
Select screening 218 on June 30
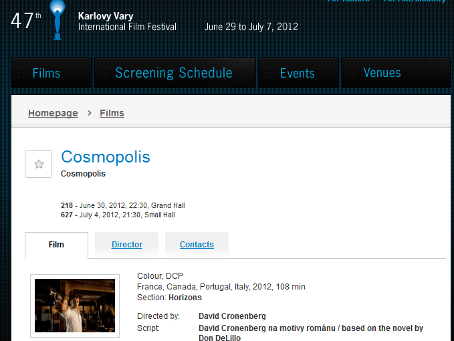(x=123, y=205)
